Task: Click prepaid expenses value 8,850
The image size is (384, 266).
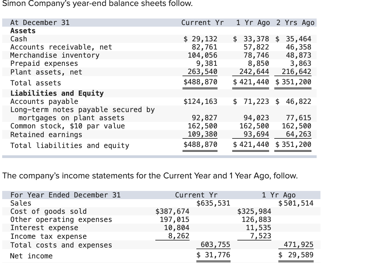Action: [259, 63]
